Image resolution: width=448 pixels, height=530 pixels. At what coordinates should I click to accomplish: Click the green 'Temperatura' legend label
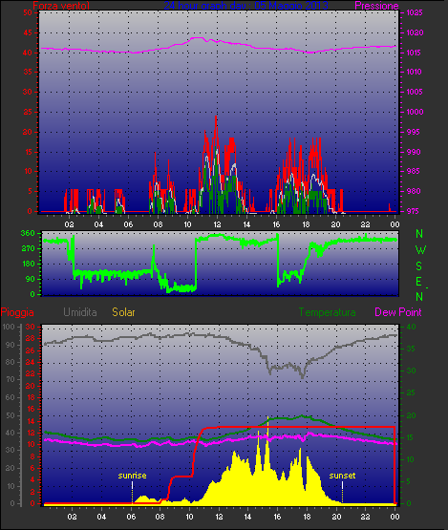click(327, 312)
